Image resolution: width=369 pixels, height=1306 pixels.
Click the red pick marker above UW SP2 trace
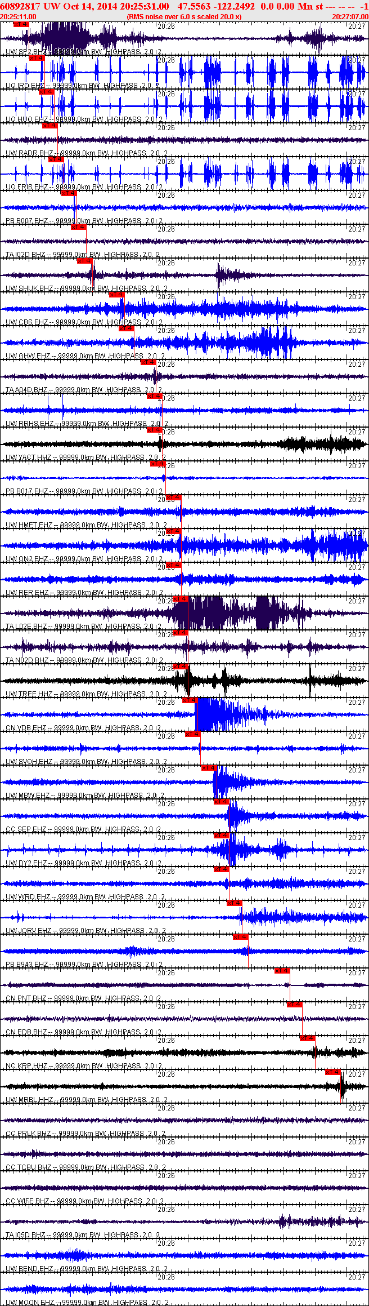click(20, 24)
